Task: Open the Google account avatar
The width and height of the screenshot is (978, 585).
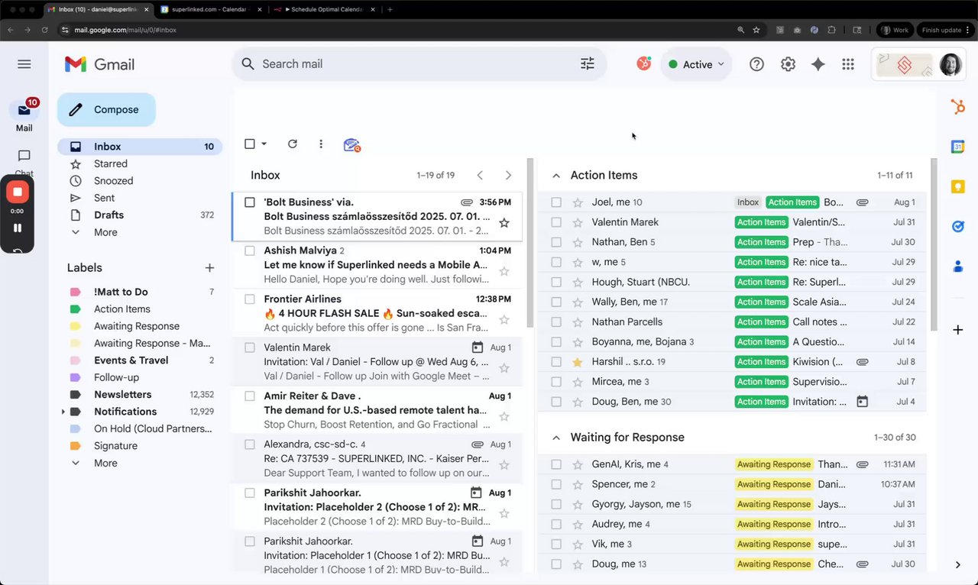Action: pos(950,64)
